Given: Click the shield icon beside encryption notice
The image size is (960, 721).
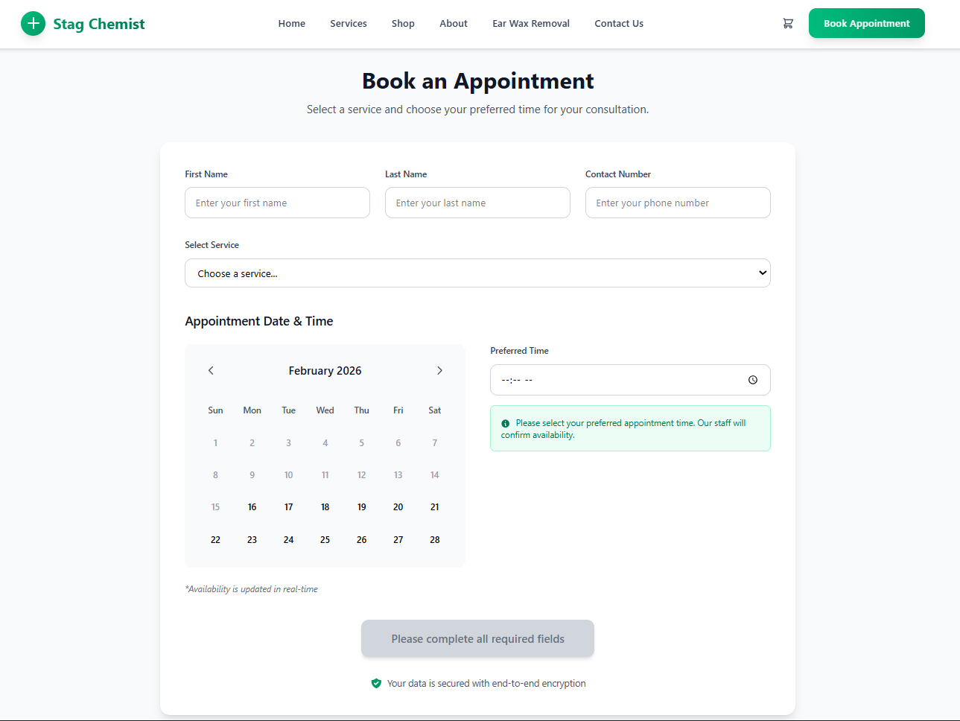Looking at the screenshot, I should coord(376,684).
